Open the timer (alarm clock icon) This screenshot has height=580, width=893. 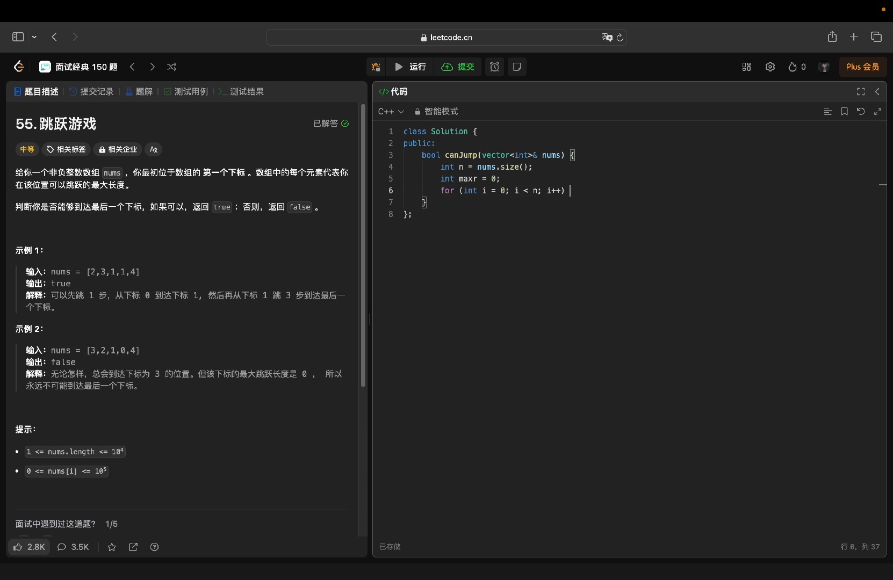pyautogui.click(x=494, y=67)
